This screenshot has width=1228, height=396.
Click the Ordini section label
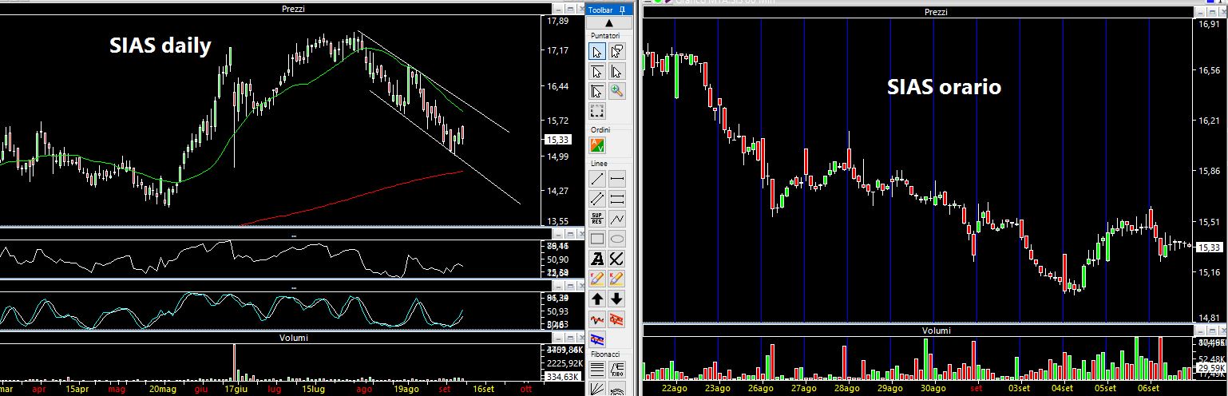click(x=600, y=129)
